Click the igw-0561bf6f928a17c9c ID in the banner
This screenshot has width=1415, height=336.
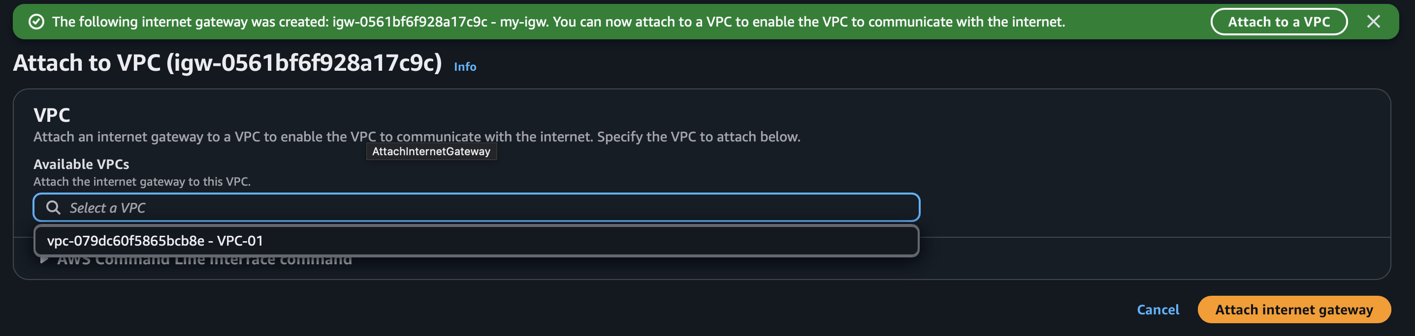[x=409, y=22]
